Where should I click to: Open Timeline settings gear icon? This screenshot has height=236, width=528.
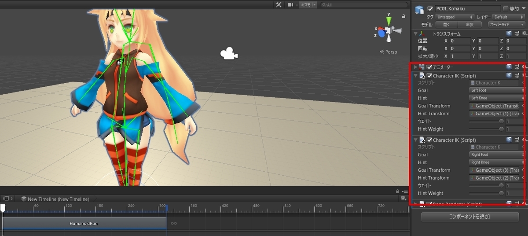403,199
